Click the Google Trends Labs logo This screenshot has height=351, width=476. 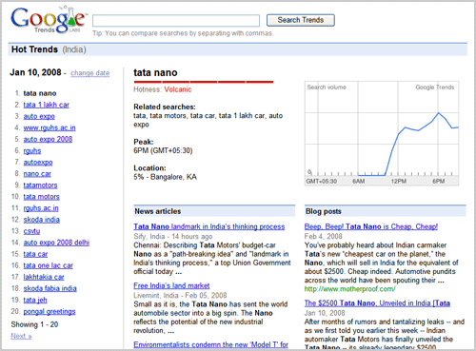49,20
